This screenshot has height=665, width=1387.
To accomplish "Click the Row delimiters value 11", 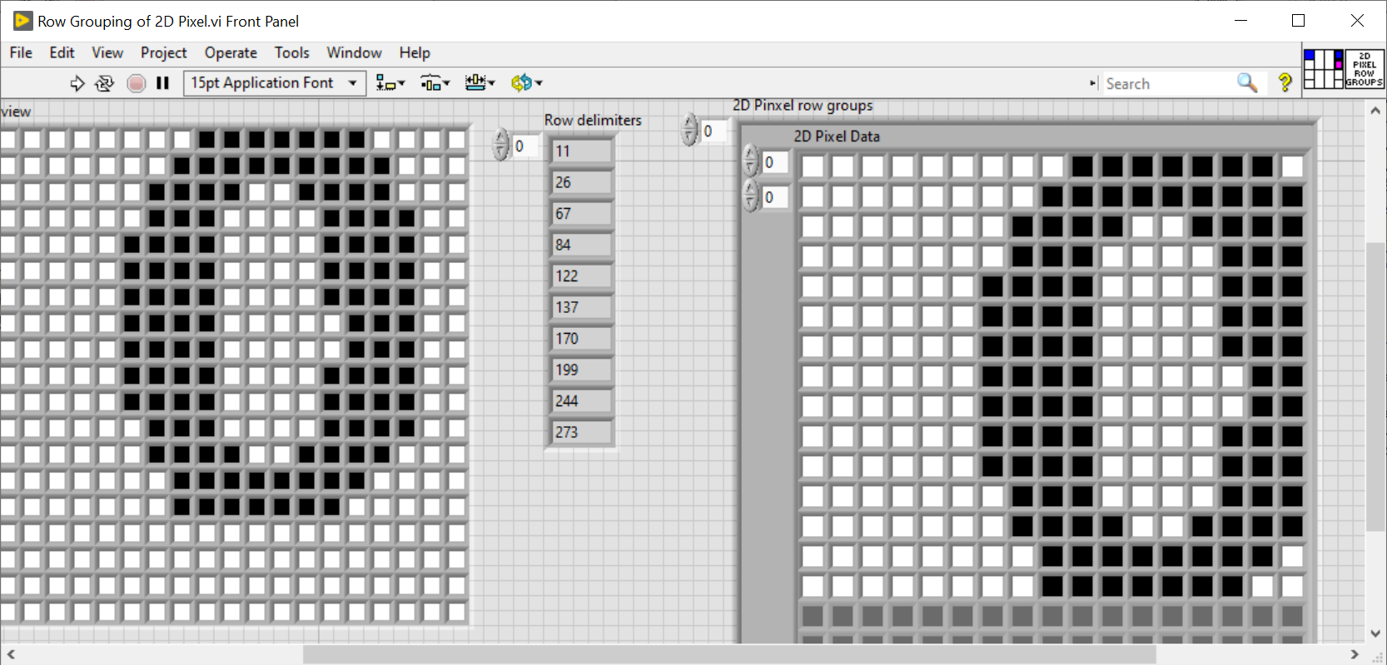I will [581, 151].
